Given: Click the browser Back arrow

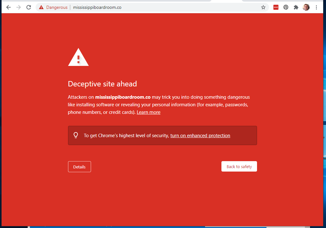Looking at the screenshot, I should (9, 7).
